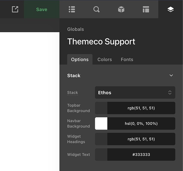Click the Topbar Background color swatch
The height and width of the screenshot is (171, 183).
(x=101, y=108)
